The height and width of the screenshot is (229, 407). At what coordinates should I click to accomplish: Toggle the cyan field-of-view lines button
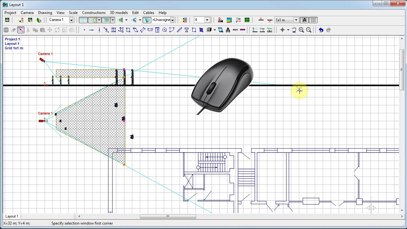pos(83,20)
